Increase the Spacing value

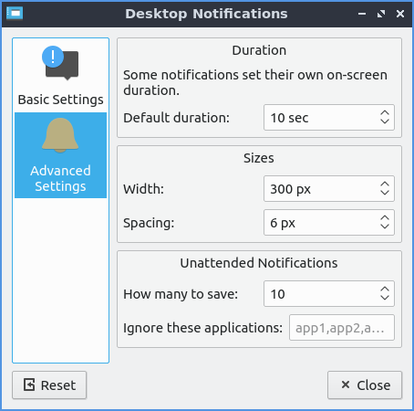(x=385, y=218)
